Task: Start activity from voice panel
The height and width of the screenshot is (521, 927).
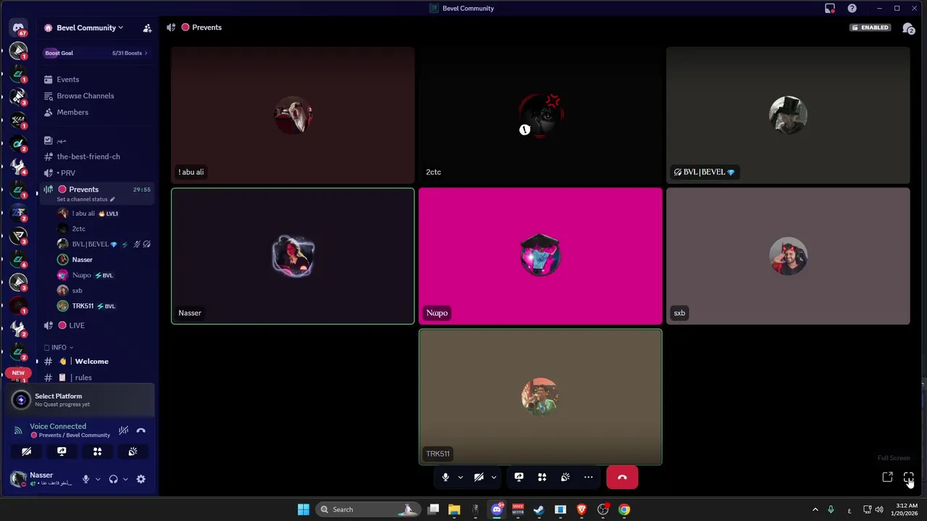Action: click(x=97, y=452)
